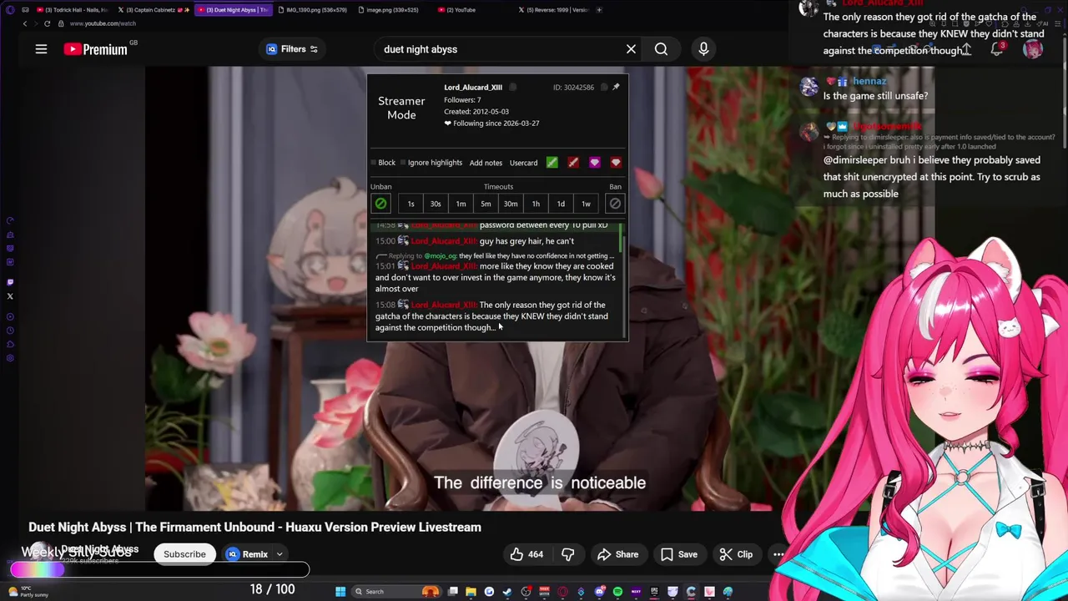The height and width of the screenshot is (601, 1068).
Task: Create a Clip of video
Action: [x=736, y=554]
